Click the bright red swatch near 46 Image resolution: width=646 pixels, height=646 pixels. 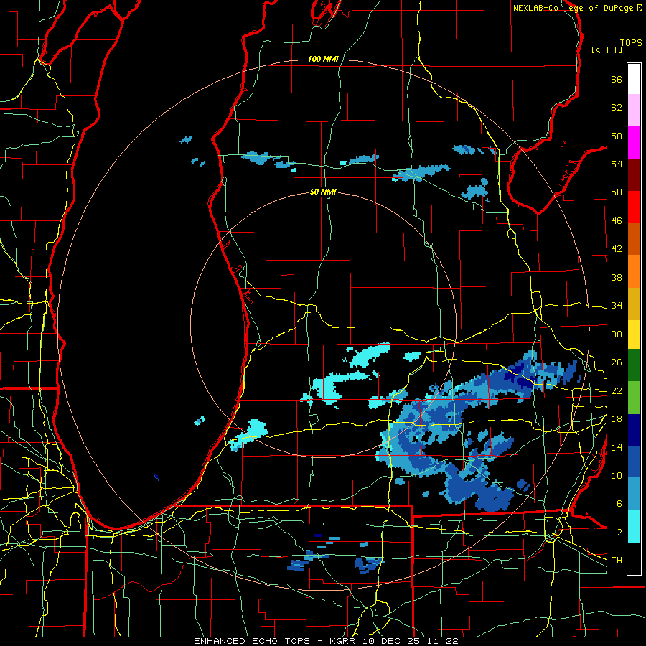pos(634,207)
